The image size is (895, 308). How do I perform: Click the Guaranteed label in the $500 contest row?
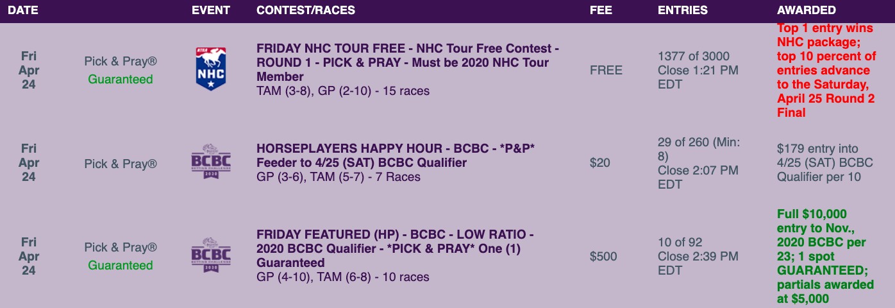click(x=121, y=266)
